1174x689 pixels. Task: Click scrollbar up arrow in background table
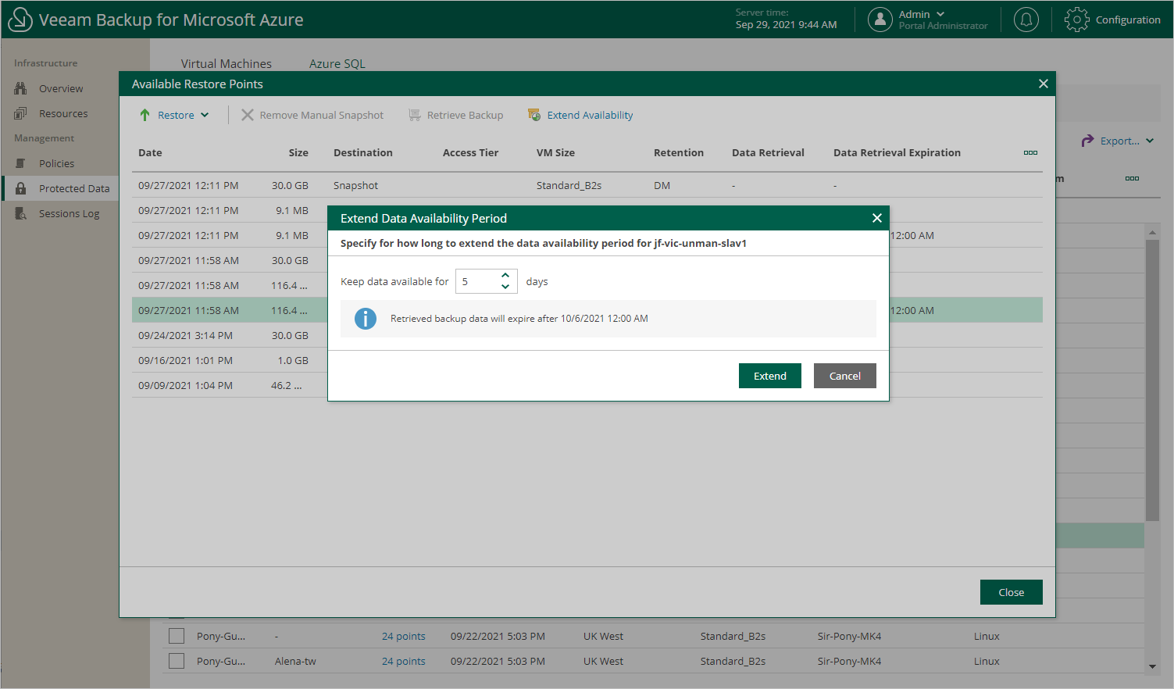1152,232
